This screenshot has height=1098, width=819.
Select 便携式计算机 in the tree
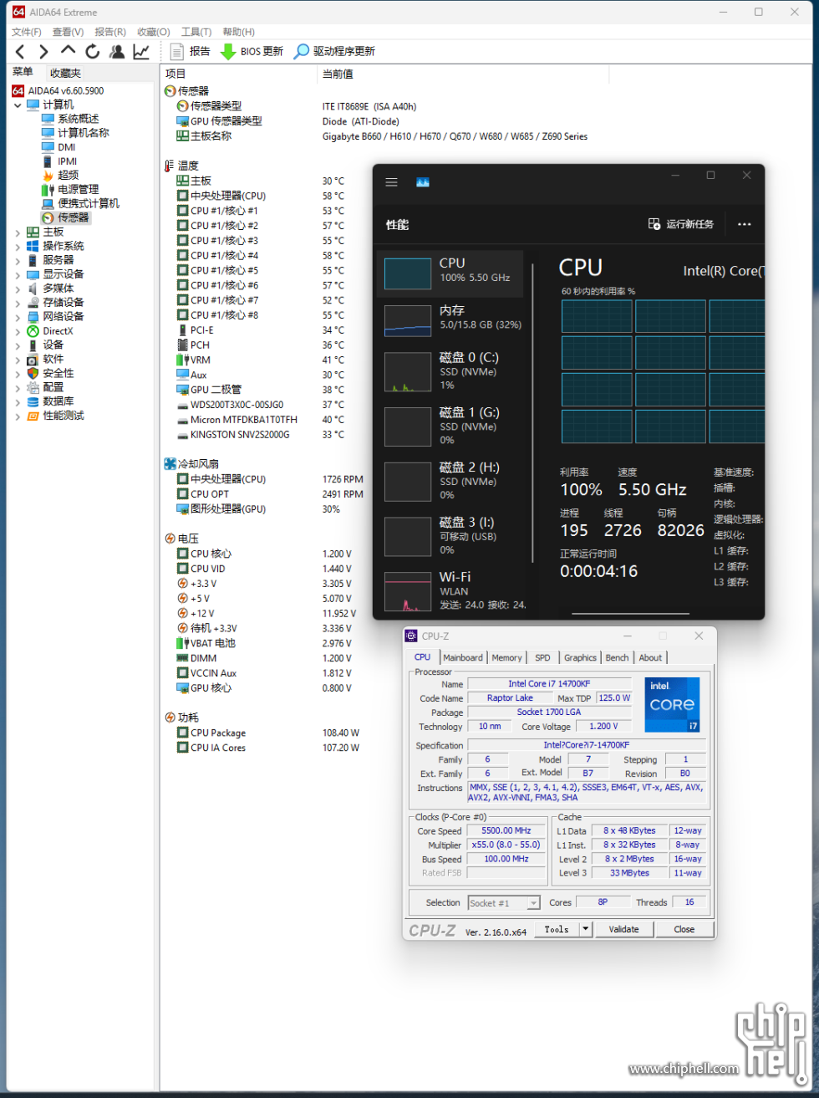[89, 203]
